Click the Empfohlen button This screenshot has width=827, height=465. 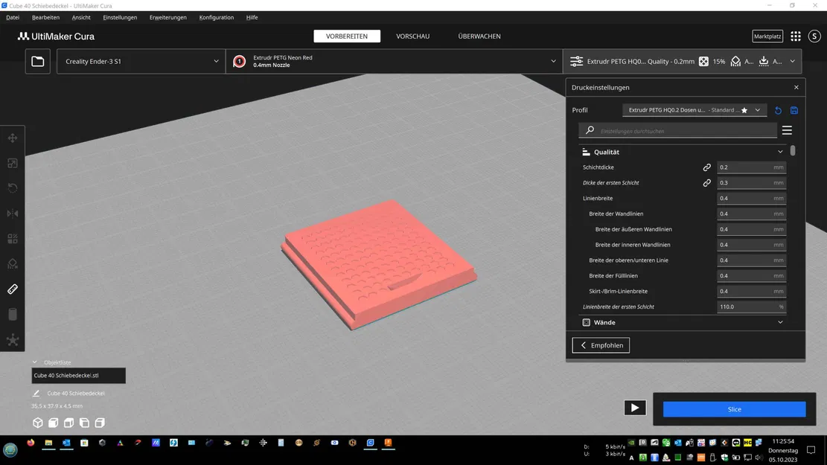(601, 345)
